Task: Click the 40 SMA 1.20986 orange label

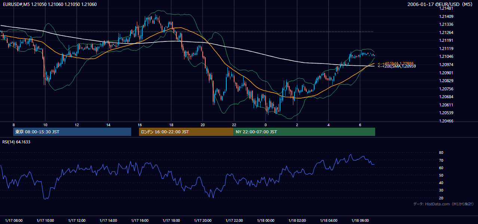Action: pyautogui.click(x=396, y=63)
